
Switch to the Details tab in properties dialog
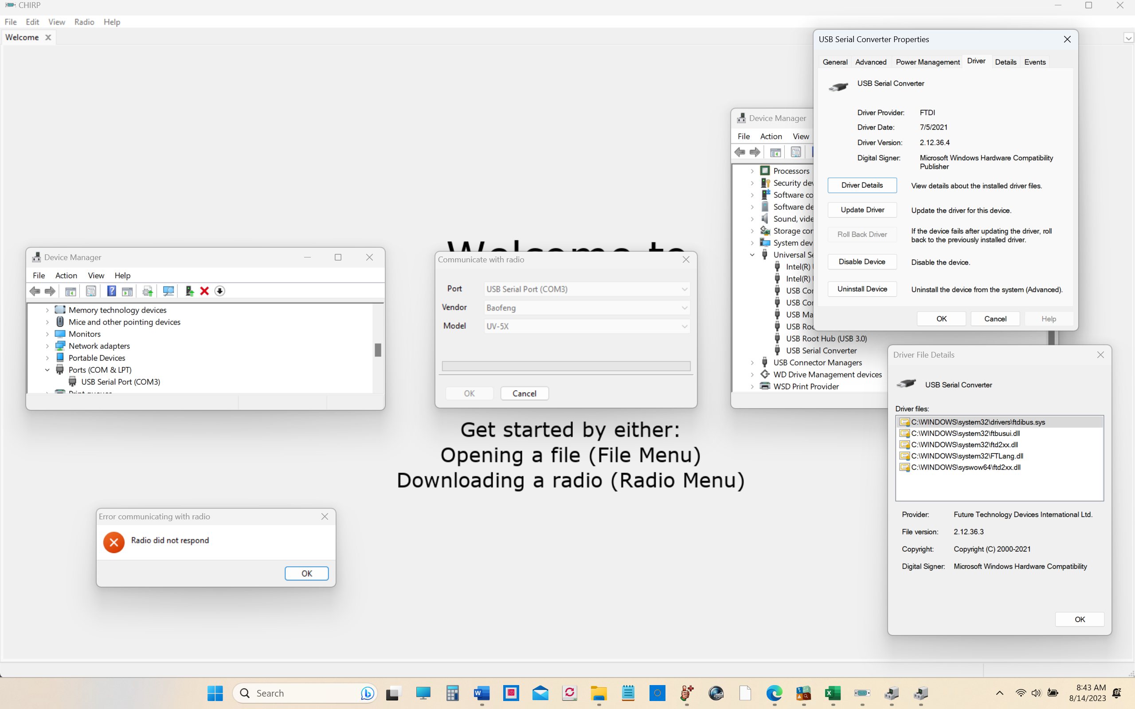1006,62
